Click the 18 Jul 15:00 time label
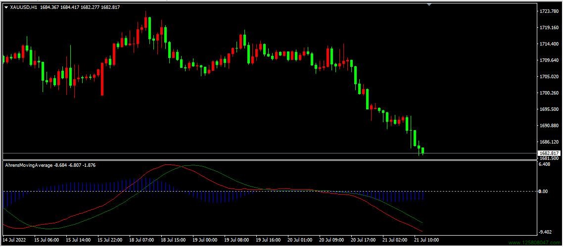 tap(173, 240)
